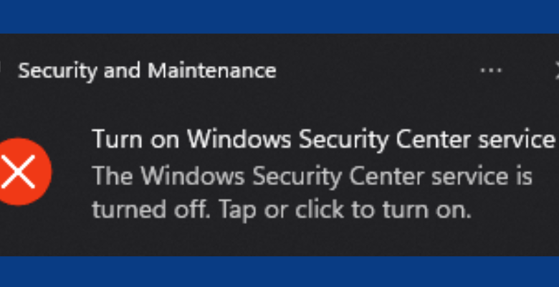
Task: Open the three-dot notification options menu
Action: 491,70
